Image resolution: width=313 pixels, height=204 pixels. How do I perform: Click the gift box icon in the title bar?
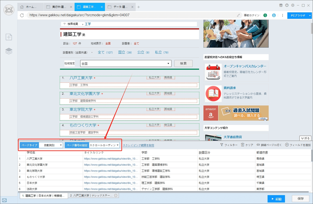point(281,5)
